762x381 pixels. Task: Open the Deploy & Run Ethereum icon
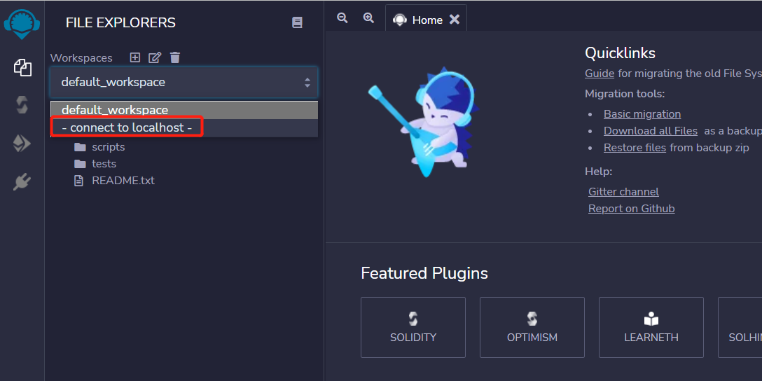[22, 144]
